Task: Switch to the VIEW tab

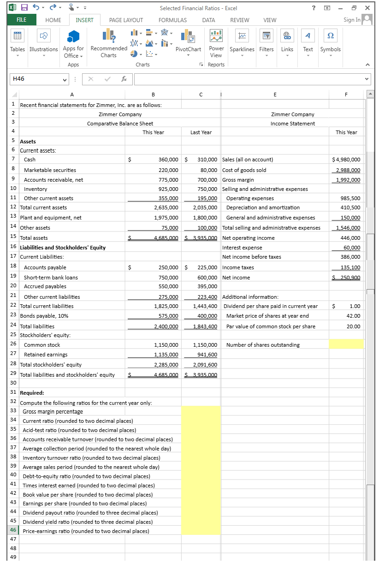Action: [270, 20]
